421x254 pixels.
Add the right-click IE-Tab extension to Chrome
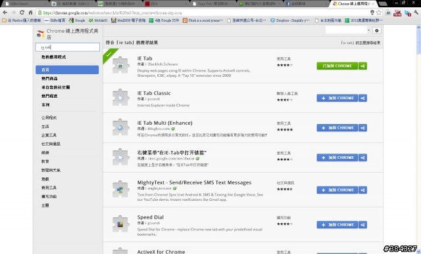click(x=337, y=158)
